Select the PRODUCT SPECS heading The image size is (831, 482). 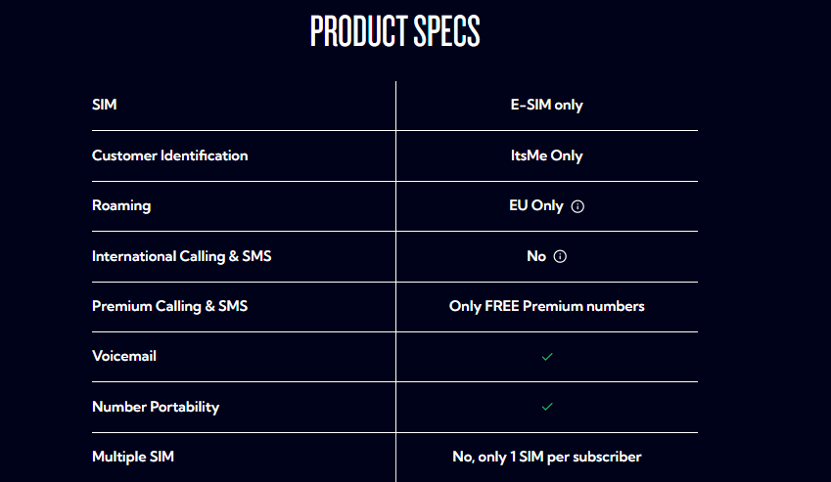coord(395,30)
